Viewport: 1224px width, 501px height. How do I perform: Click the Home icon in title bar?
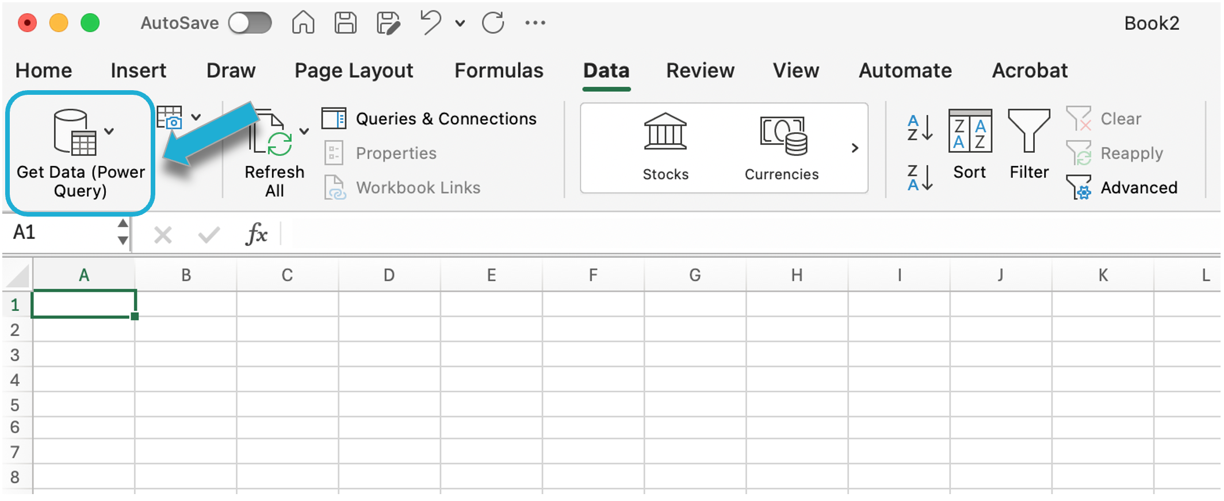tap(303, 23)
